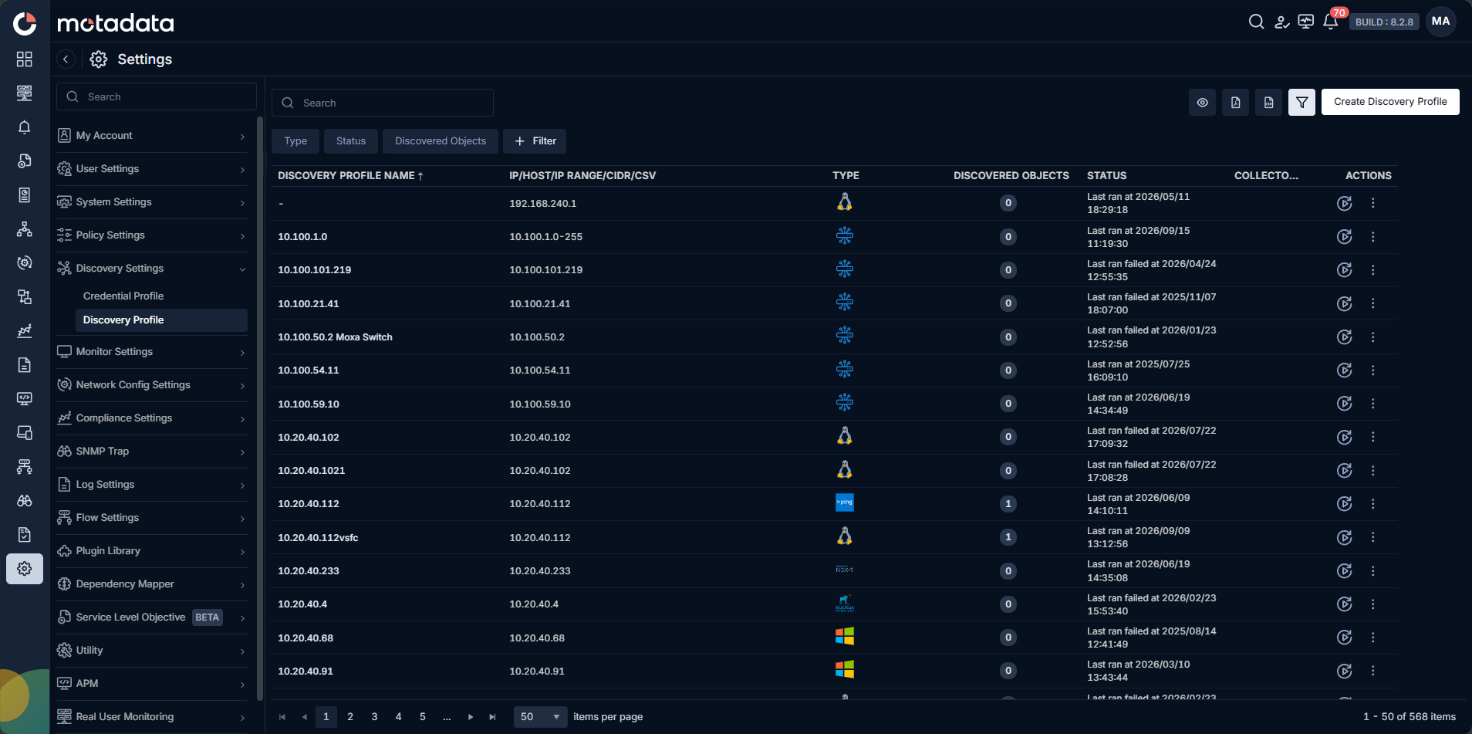Jump to last page arrow
Image resolution: width=1472 pixels, height=734 pixels.
(493, 717)
